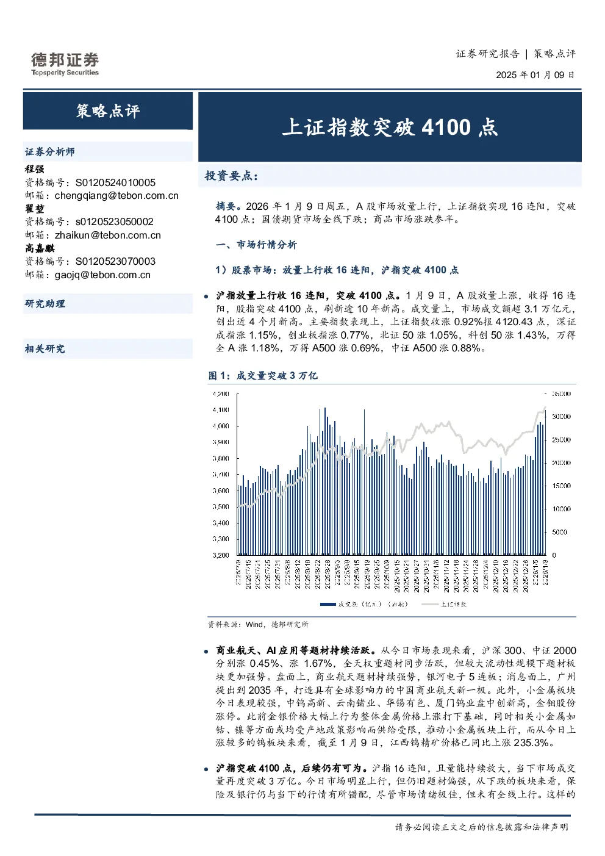Click the 3,200 left axis label

[x=221, y=555]
